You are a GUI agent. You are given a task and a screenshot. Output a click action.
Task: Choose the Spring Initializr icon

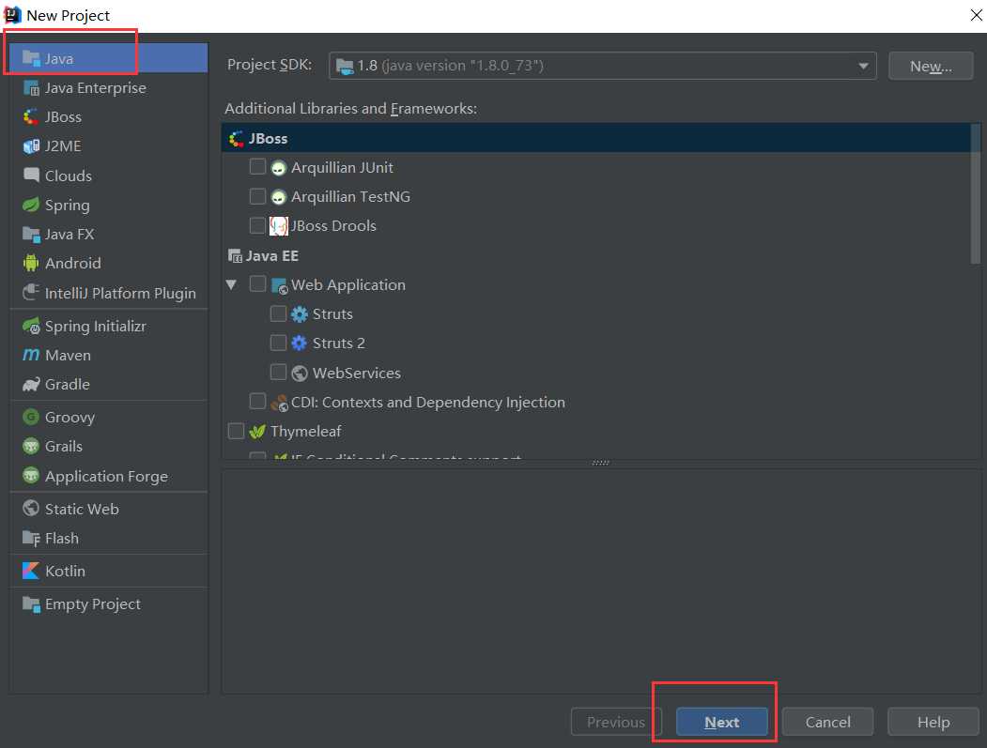point(31,326)
